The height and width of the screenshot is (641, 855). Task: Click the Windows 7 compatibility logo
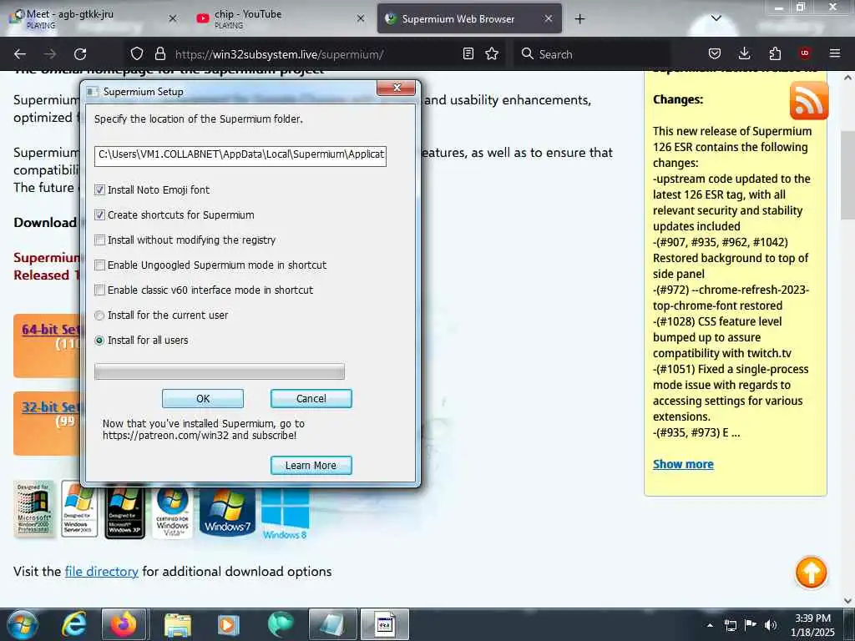(x=227, y=512)
